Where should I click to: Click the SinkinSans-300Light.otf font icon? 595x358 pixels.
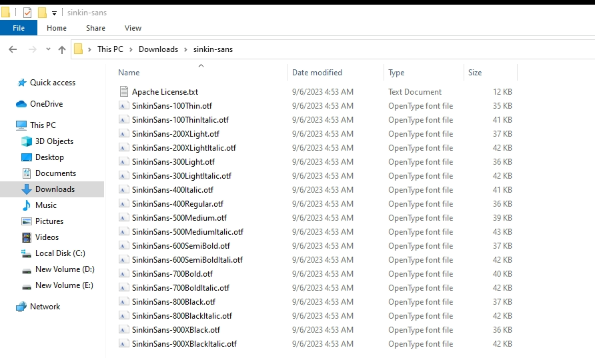click(123, 162)
